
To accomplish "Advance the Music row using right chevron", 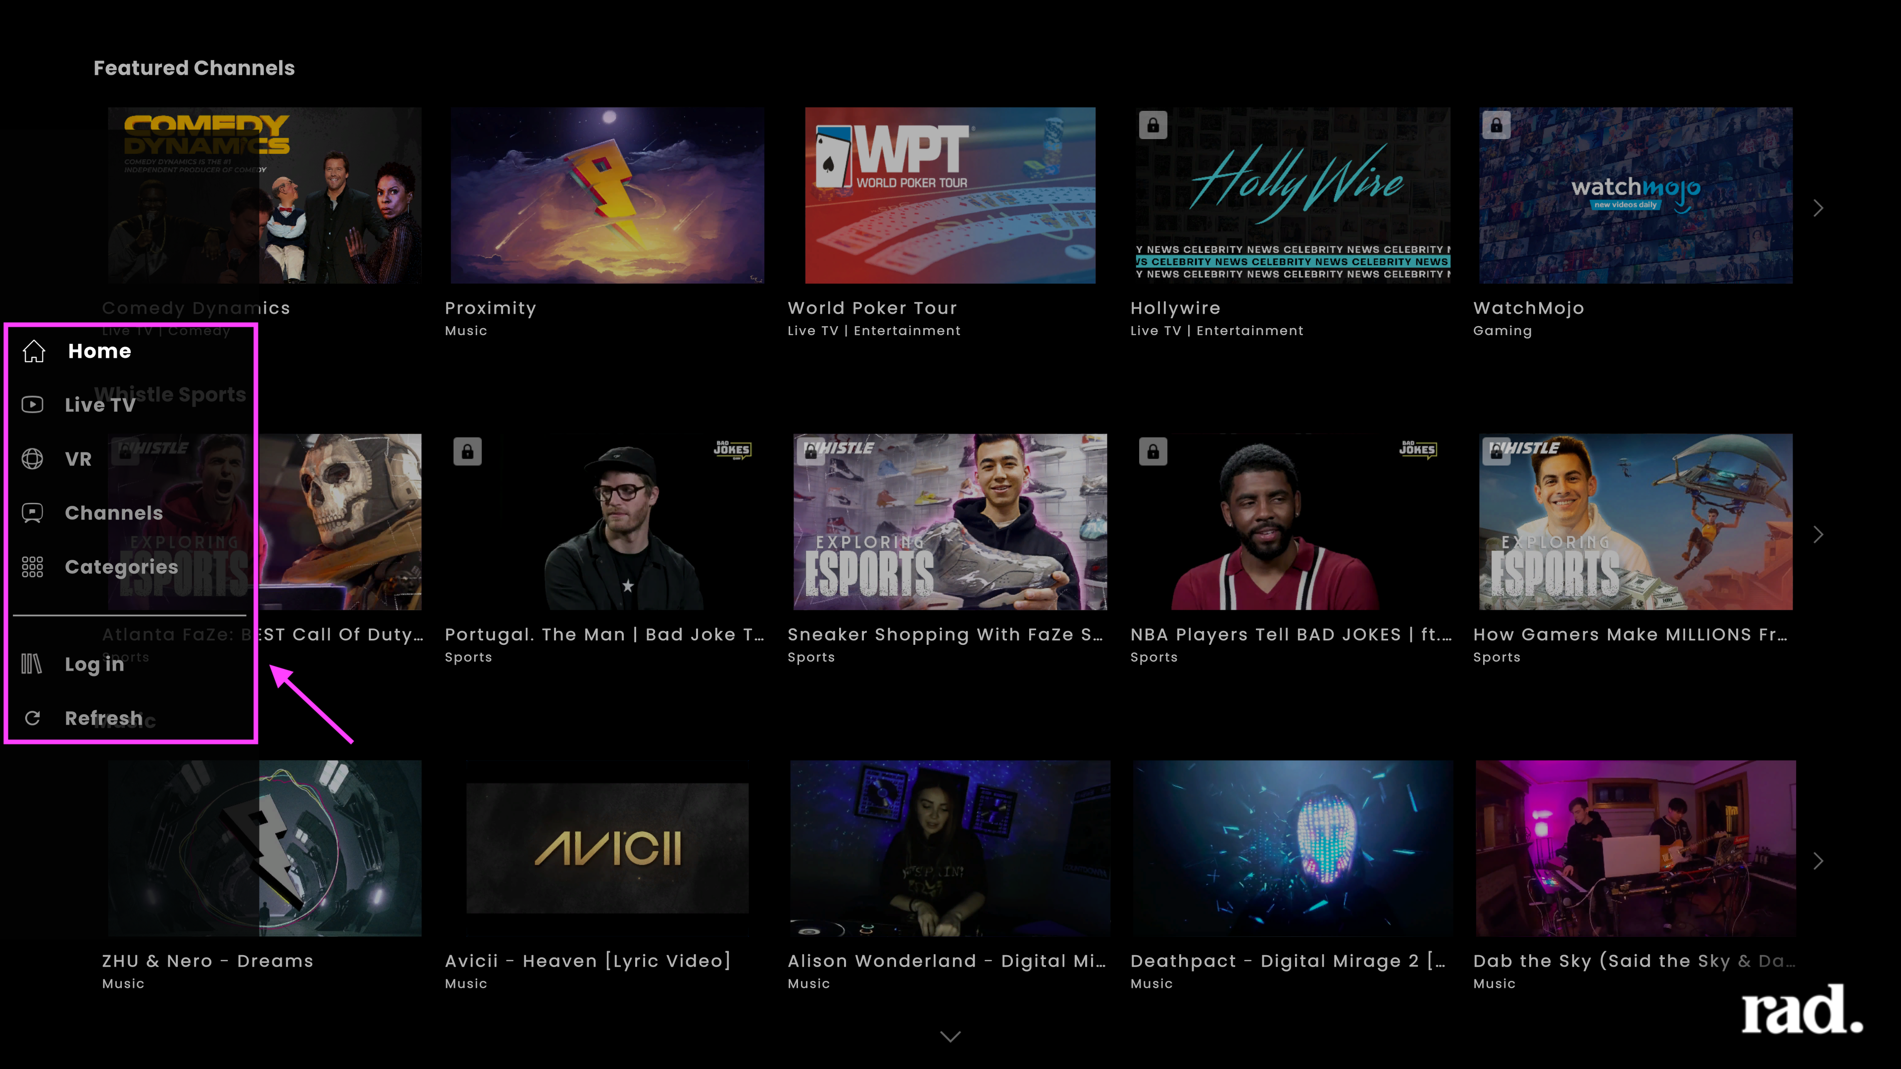I will point(1818,861).
